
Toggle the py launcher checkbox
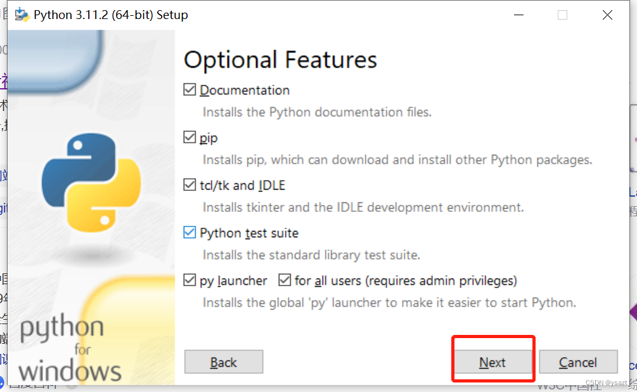190,280
